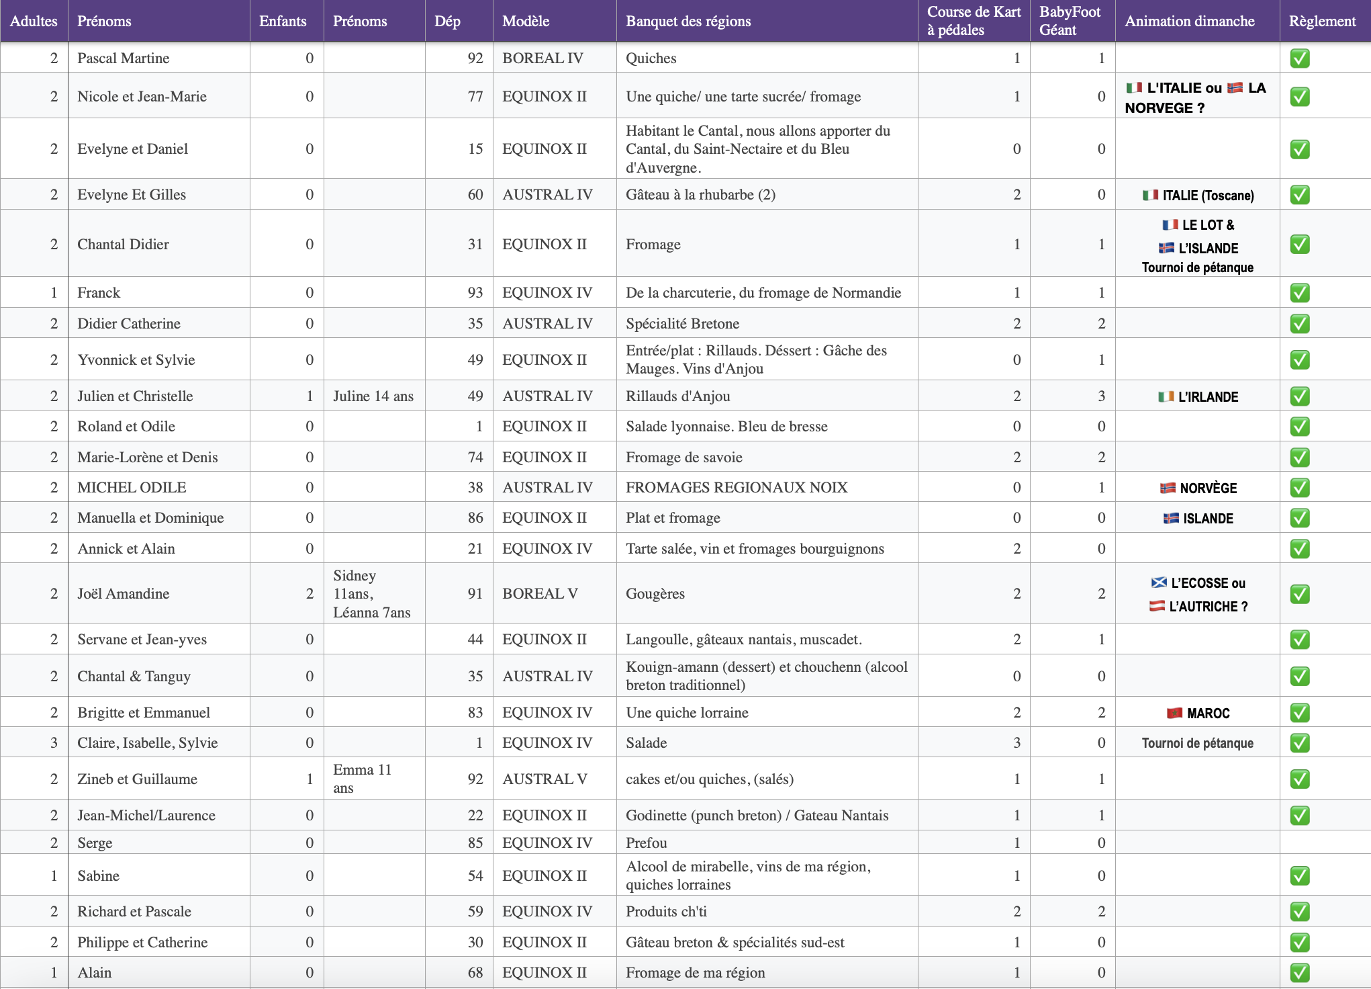Image resolution: width=1371 pixels, height=989 pixels.
Task: Click the Dép column header
Action: [459, 21]
